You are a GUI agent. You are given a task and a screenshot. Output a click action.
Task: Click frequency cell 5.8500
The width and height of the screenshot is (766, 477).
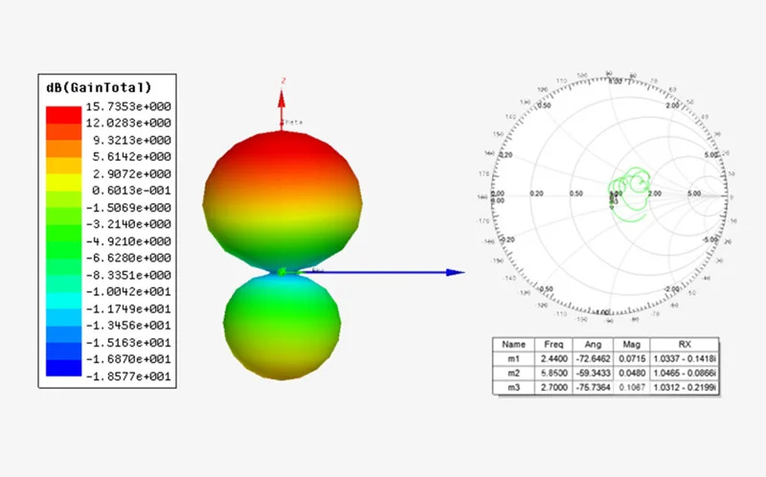tap(554, 374)
